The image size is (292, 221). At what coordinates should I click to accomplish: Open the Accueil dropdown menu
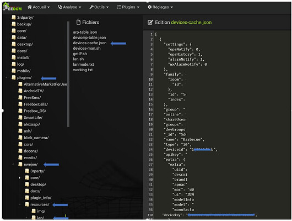[x=39, y=7]
